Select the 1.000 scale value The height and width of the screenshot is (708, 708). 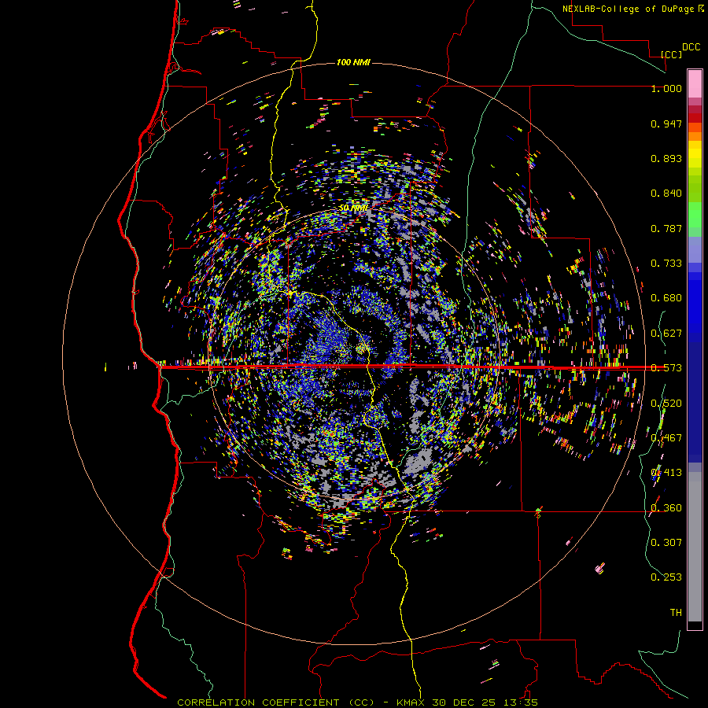[x=666, y=88]
